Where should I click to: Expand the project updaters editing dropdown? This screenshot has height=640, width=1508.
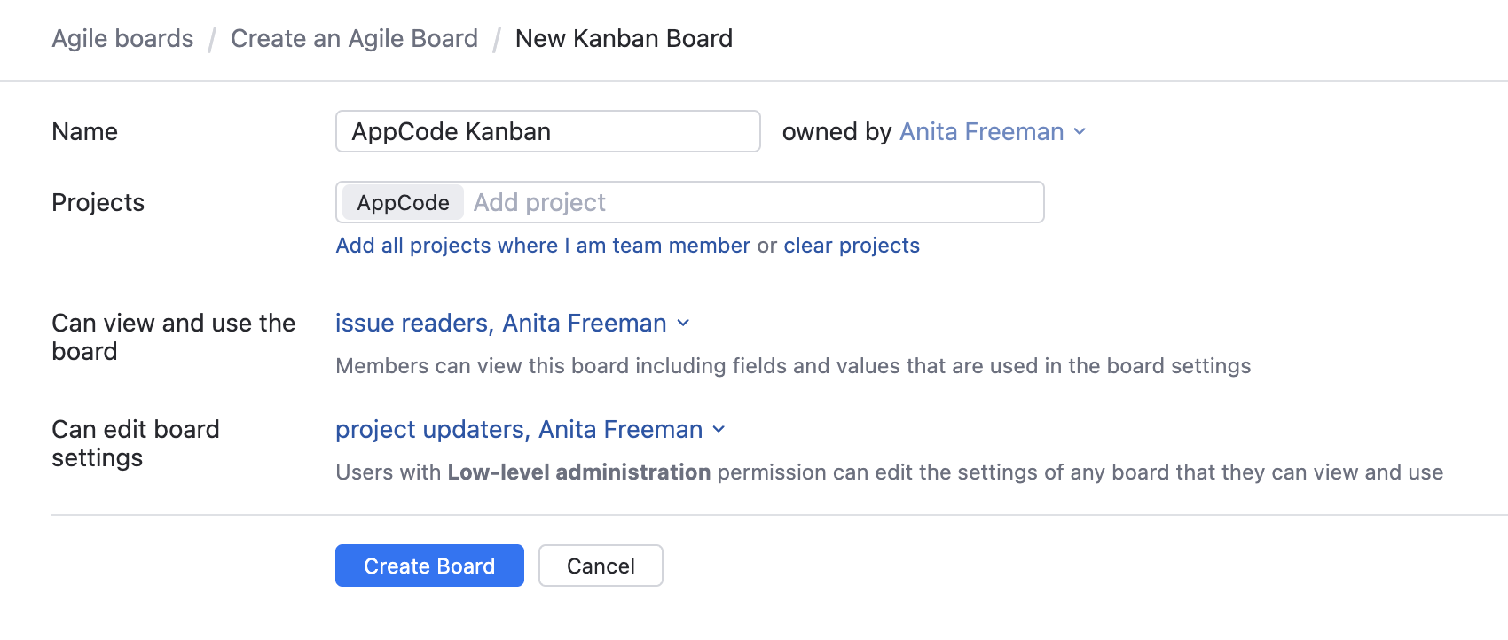click(x=518, y=430)
